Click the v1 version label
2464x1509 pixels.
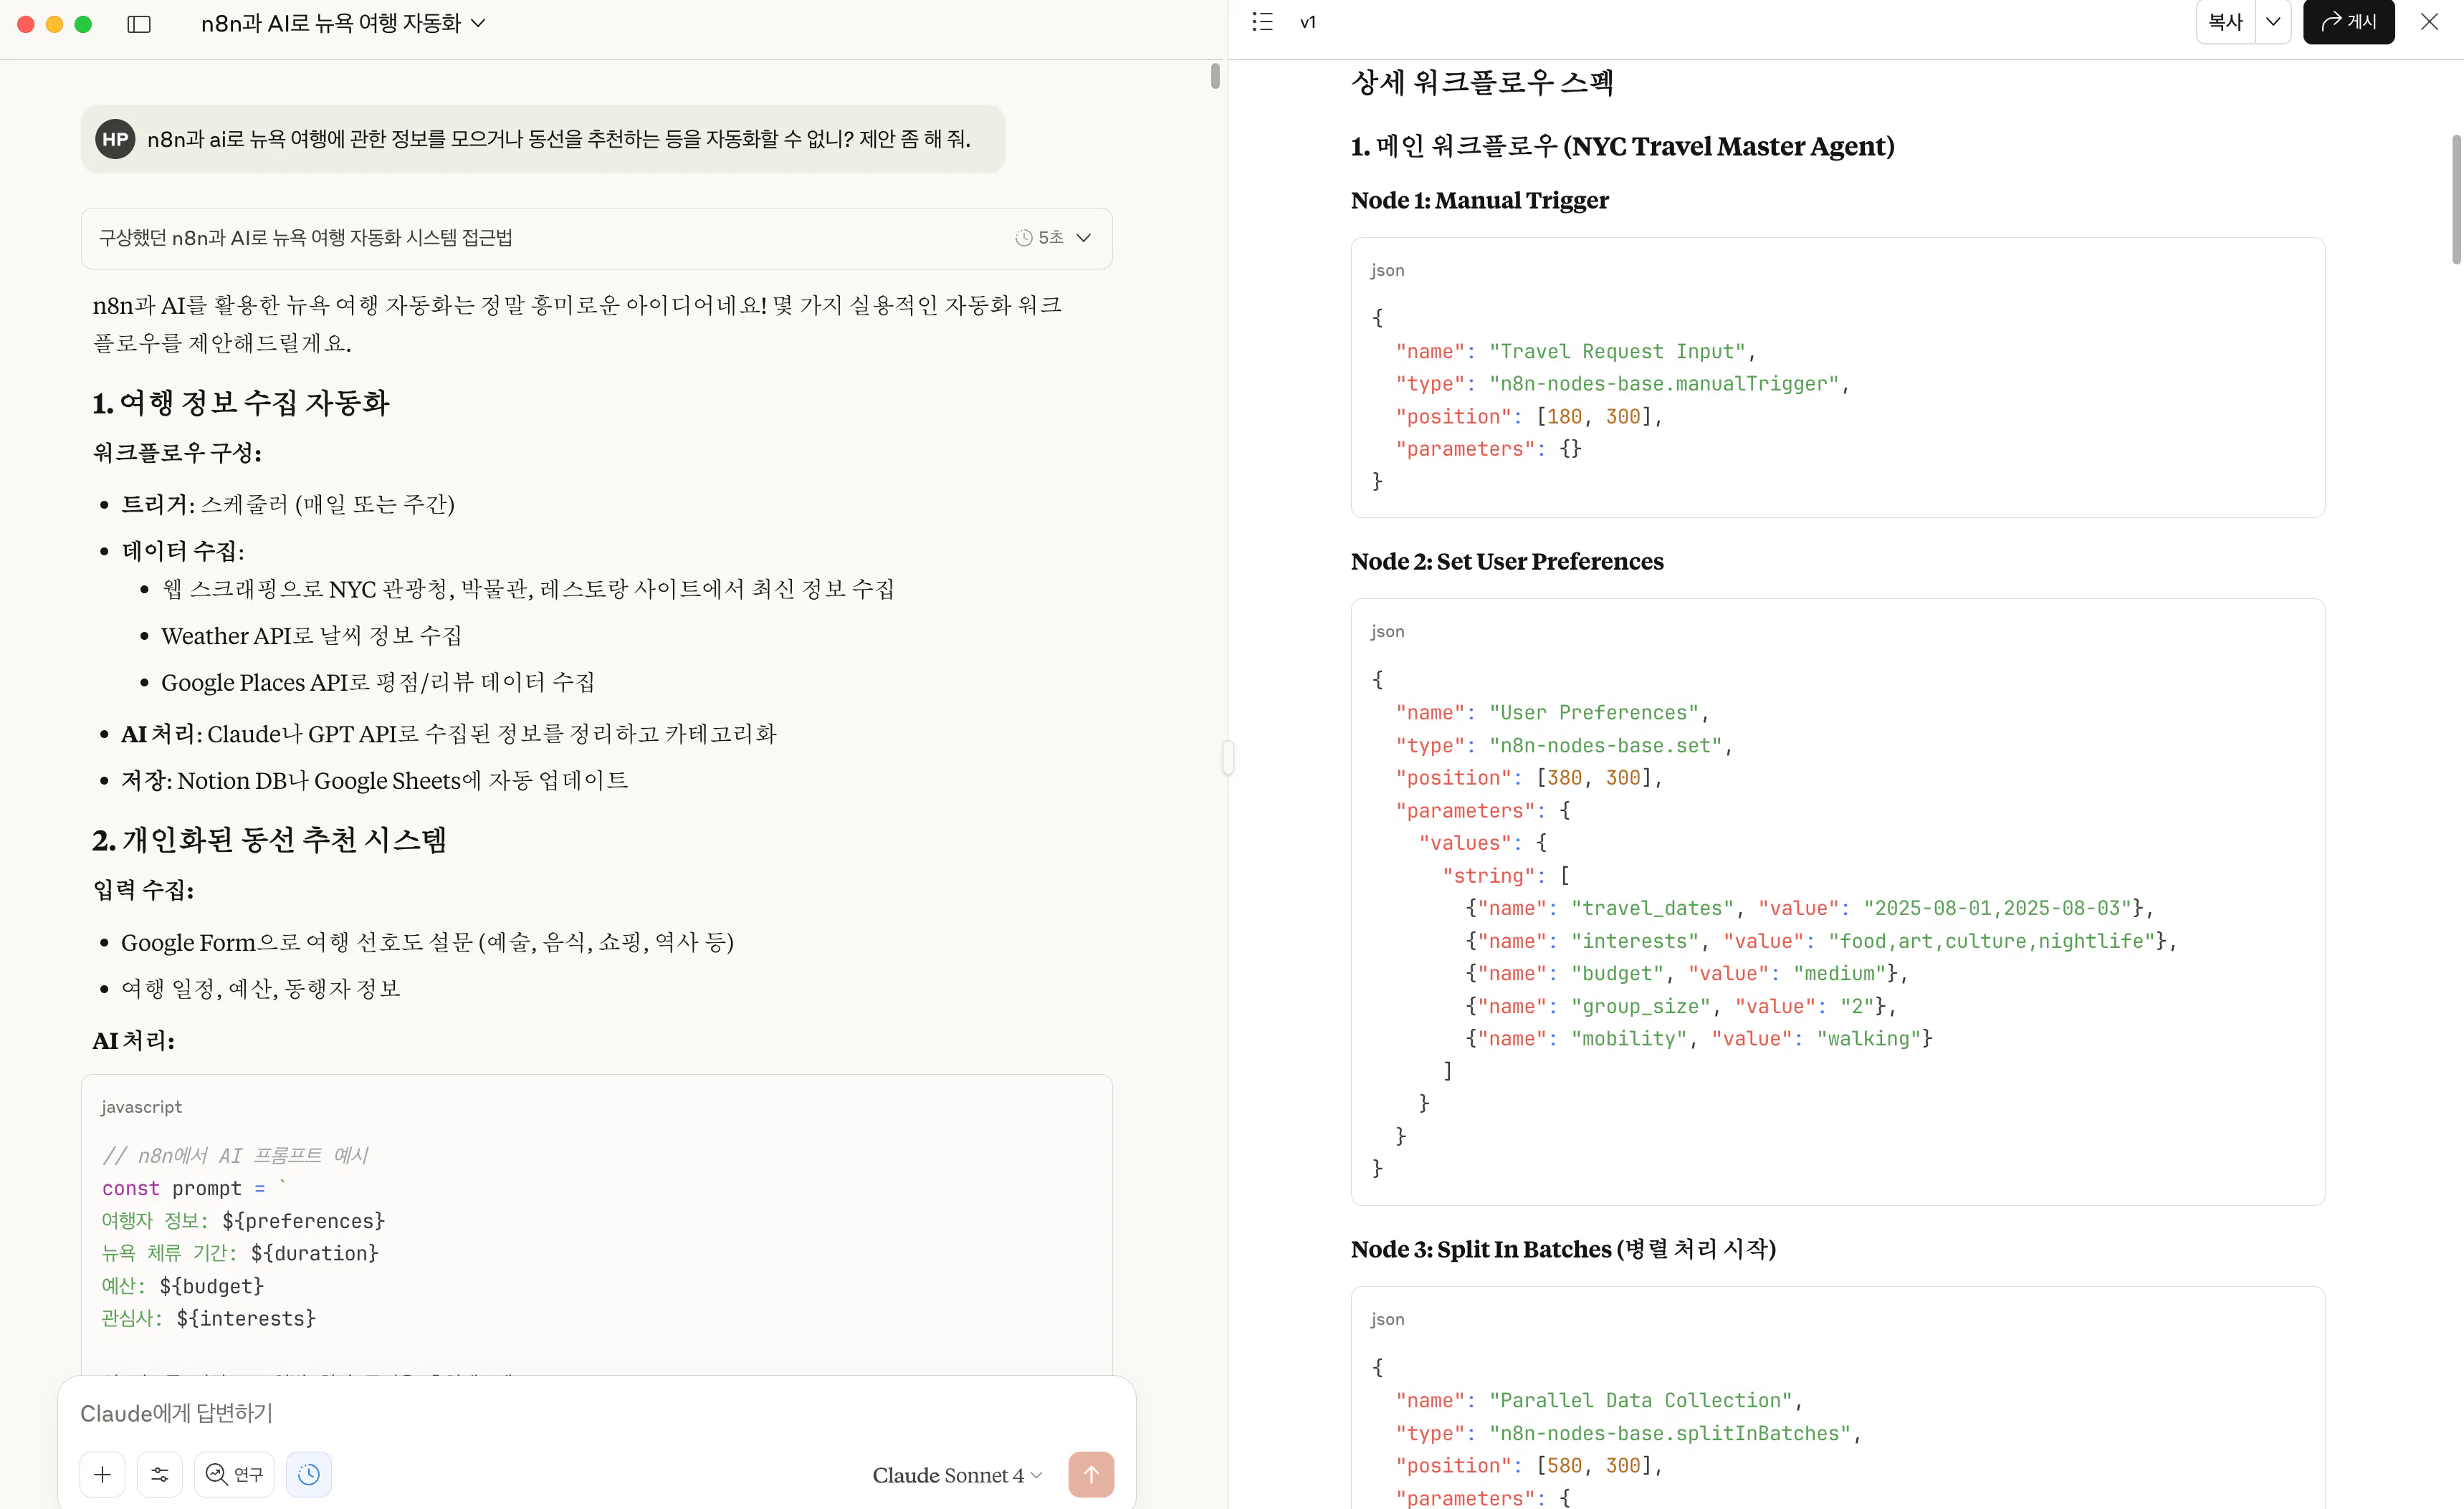point(1308,22)
